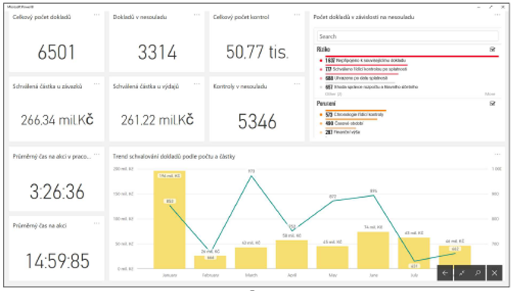Click the February bar in trend chart
The height and width of the screenshot is (291, 513).
point(210,262)
